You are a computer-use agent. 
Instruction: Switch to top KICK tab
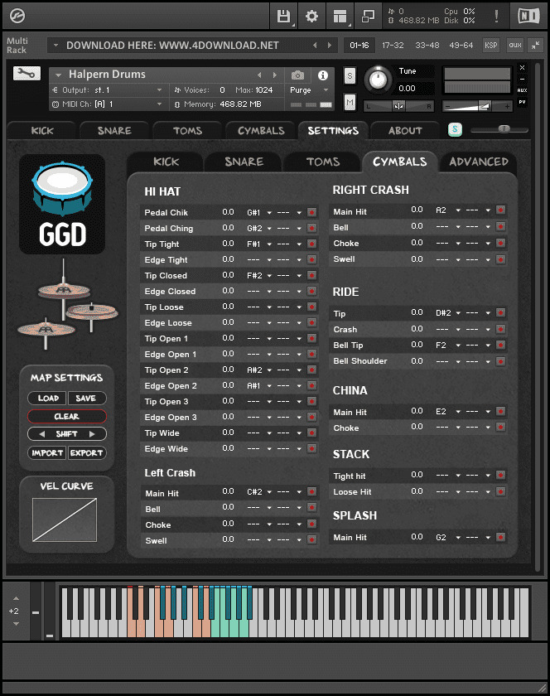42,131
